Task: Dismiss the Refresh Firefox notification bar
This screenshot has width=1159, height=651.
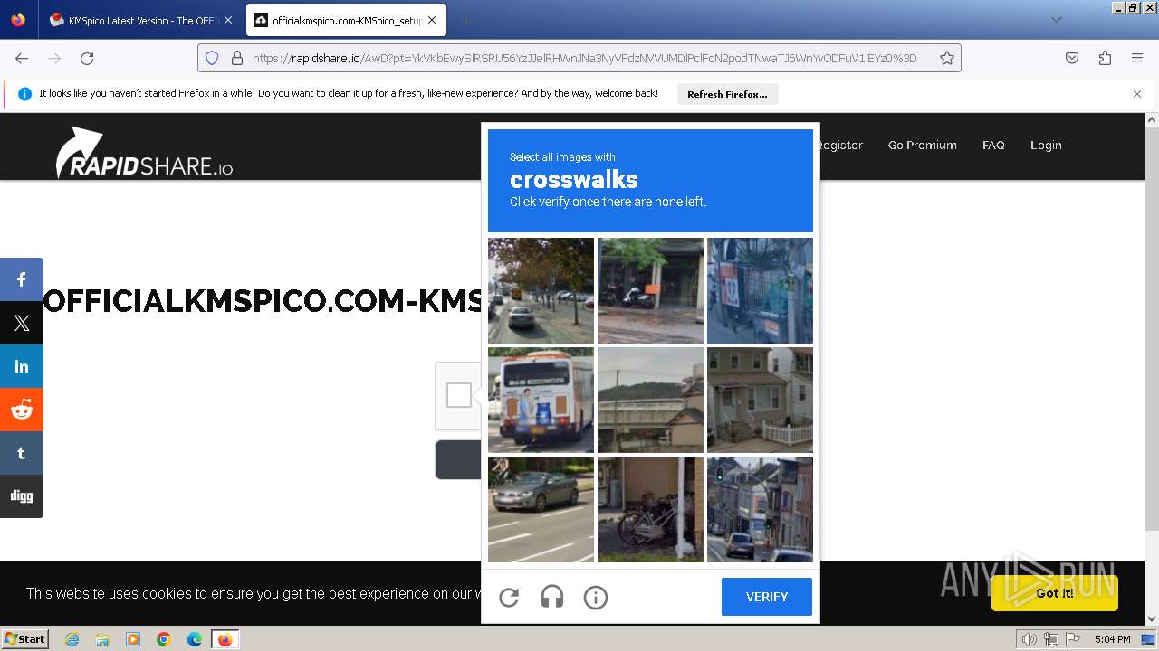Action: click(x=1137, y=94)
